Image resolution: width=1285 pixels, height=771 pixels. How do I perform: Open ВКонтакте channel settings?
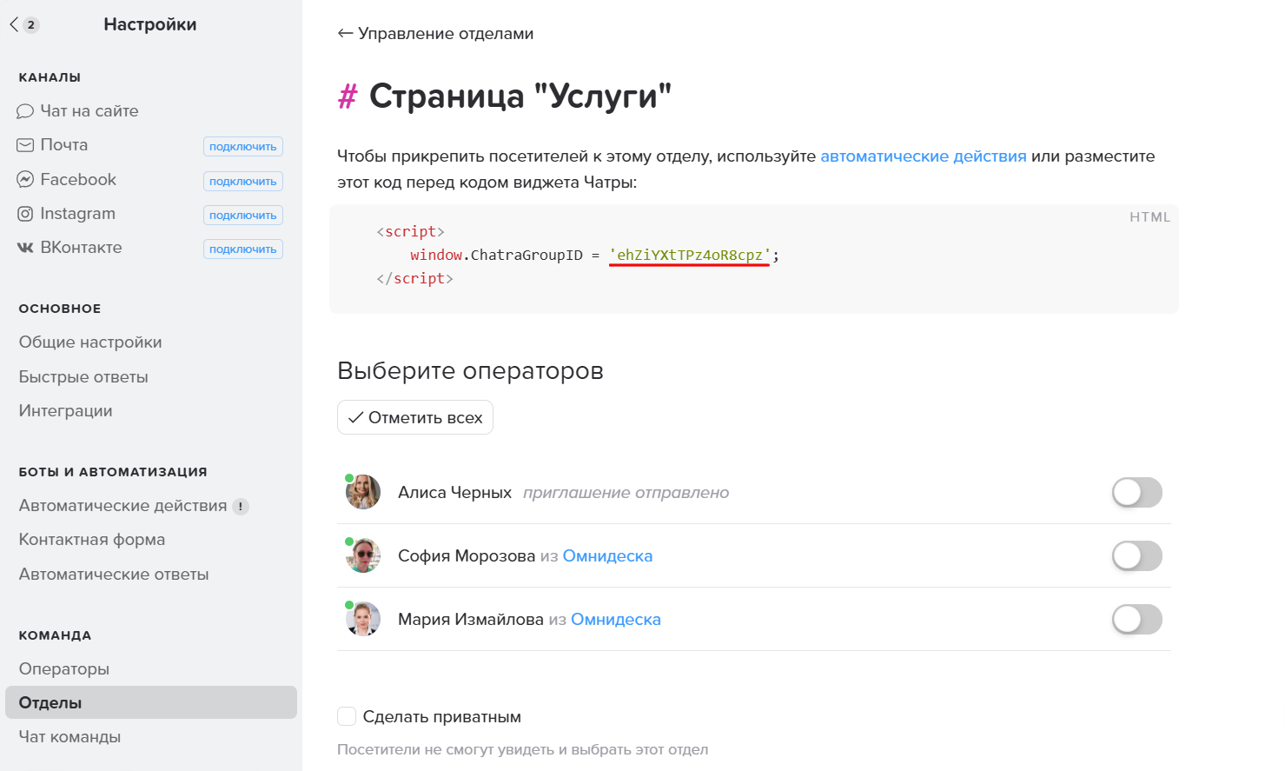pos(81,248)
